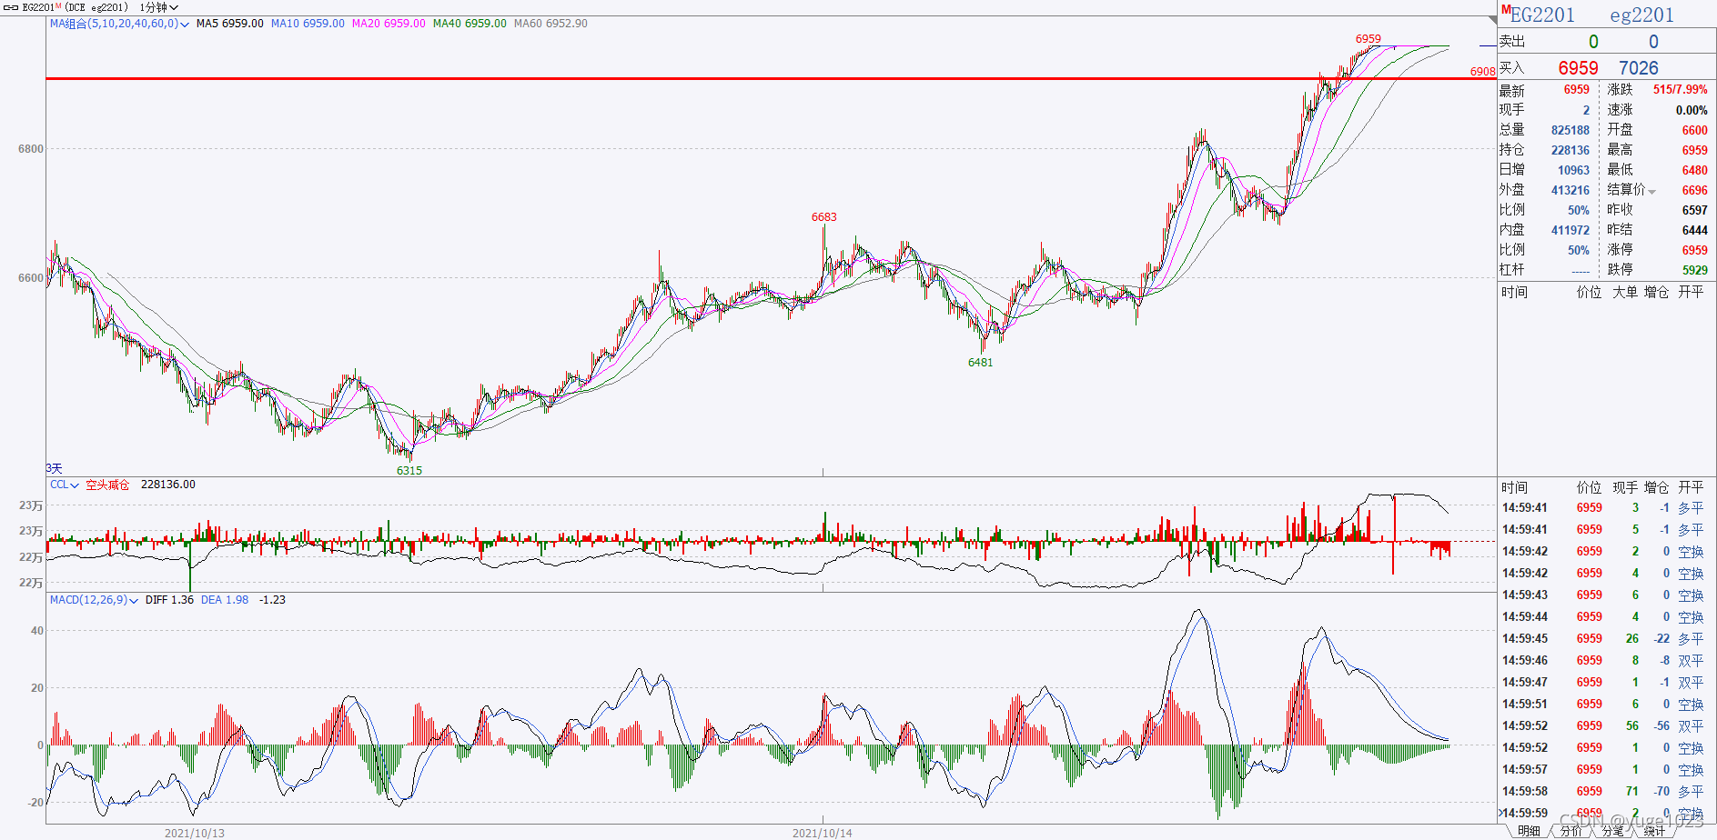Click the MA40 6959.00 label
Viewport: 1717px width, 840px height.
point(470,24)
